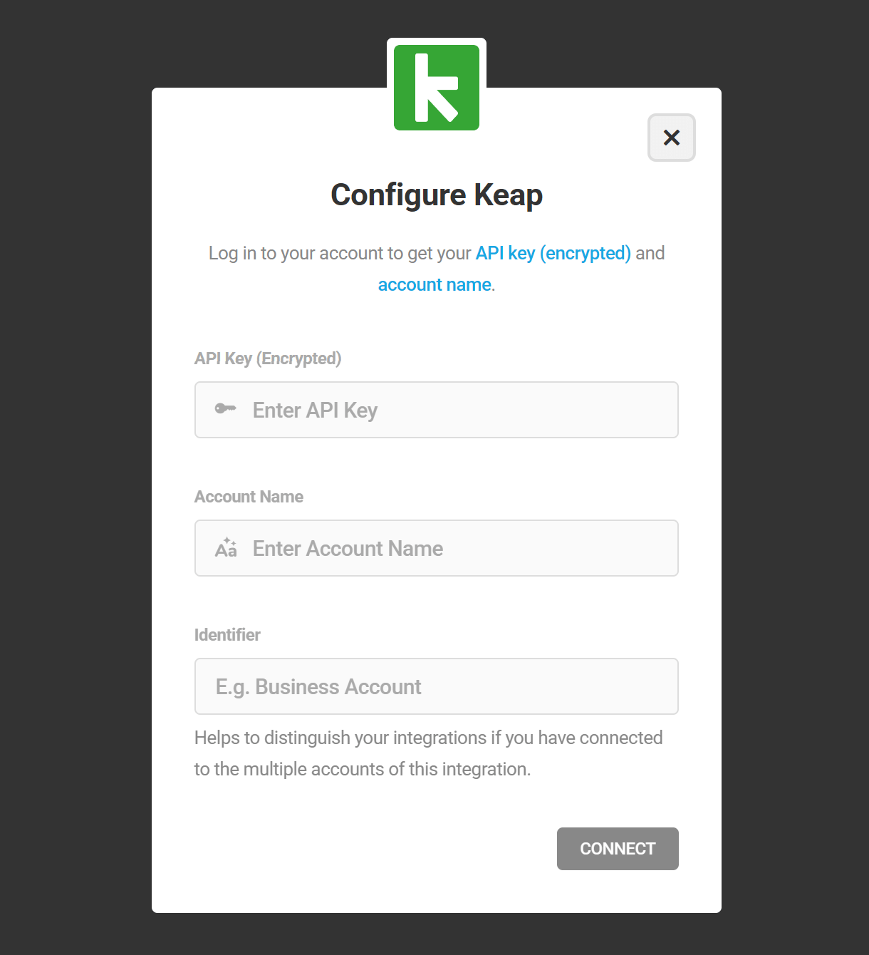Click the Configure Keap heading
Image resolution: width=869 pixels, height=955 pixels.
click(437, 195)
